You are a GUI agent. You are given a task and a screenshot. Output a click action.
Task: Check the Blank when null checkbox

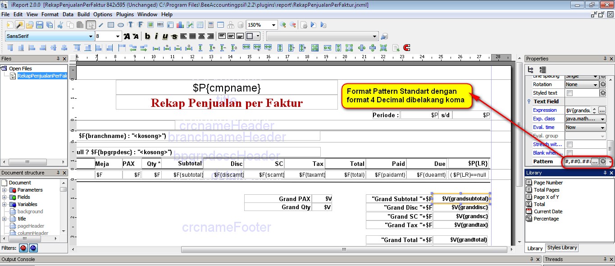tap(569, 153)
